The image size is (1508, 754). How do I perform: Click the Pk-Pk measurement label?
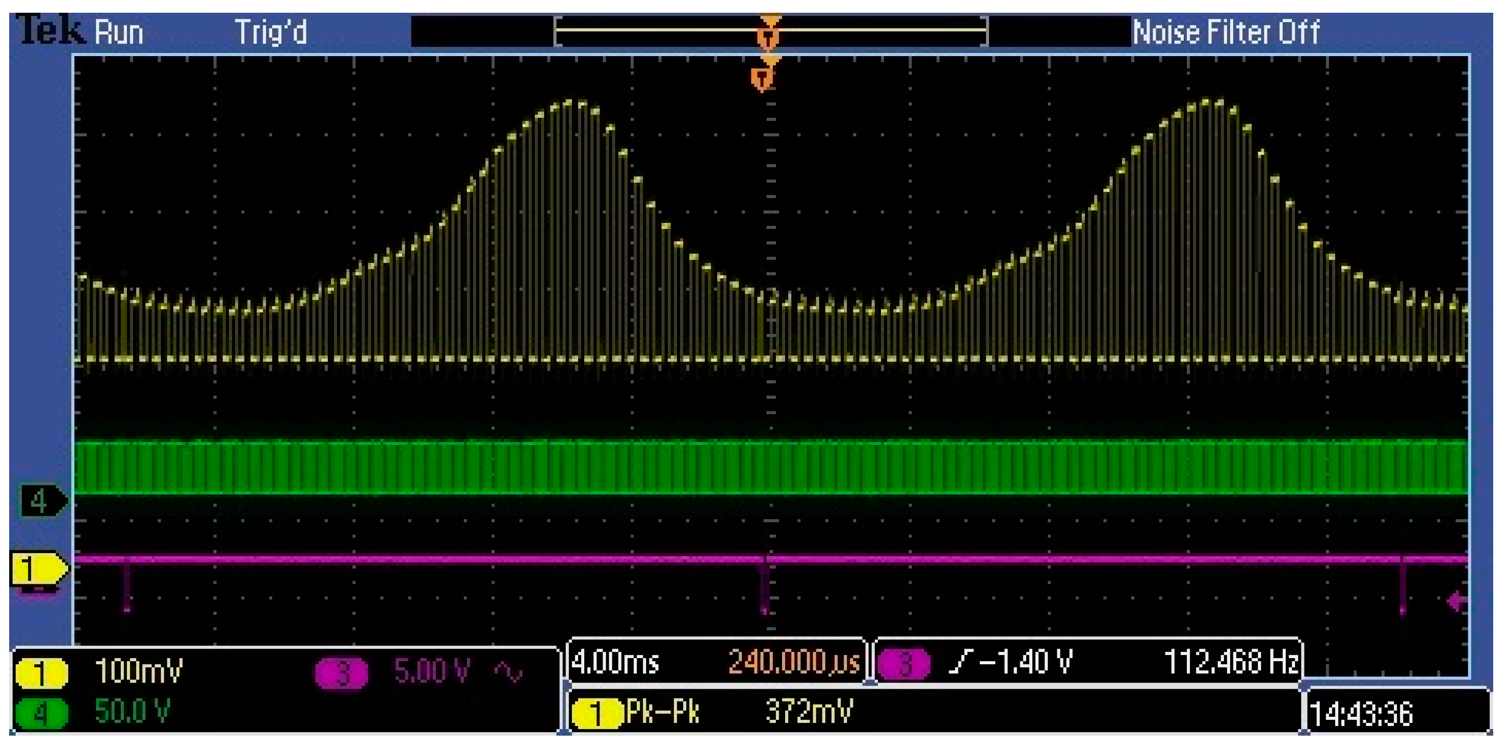(x=663, y=712)
